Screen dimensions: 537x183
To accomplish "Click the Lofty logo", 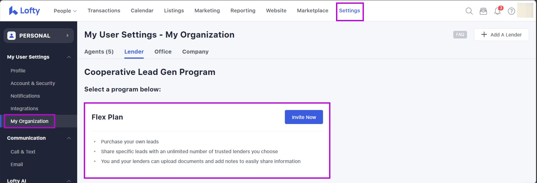I will pyautogui.click(x=24, y=11).
